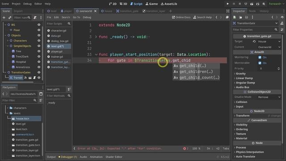Open the script Go To menu
The image size is (286, 161).
coord(76,17)
